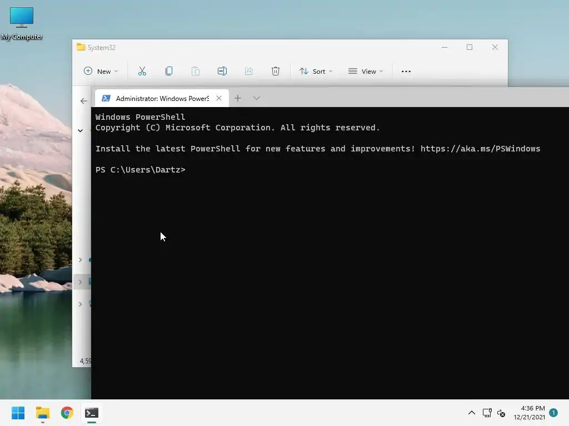Open the notification badge showing 1
Viewport: 569px width, 426px height.
553,413
